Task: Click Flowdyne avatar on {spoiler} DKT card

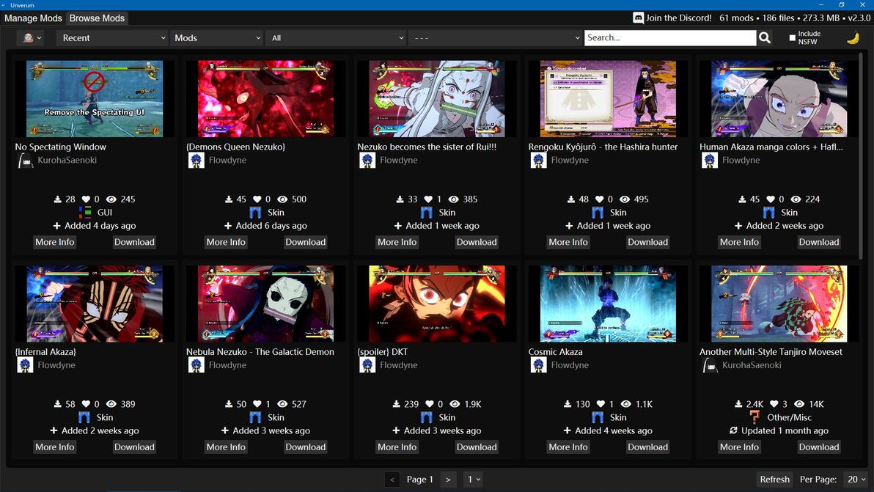Action: pyautogui.click(x=367, y=366)
